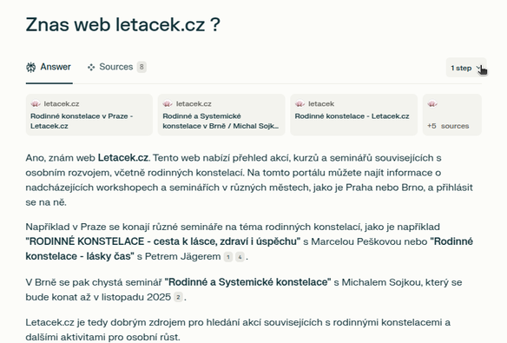Expand the 1 step dropdown
The image size is (507, 343).
click(466, 68)
